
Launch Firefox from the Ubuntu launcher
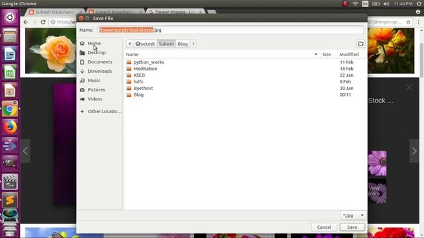(10, 127)
